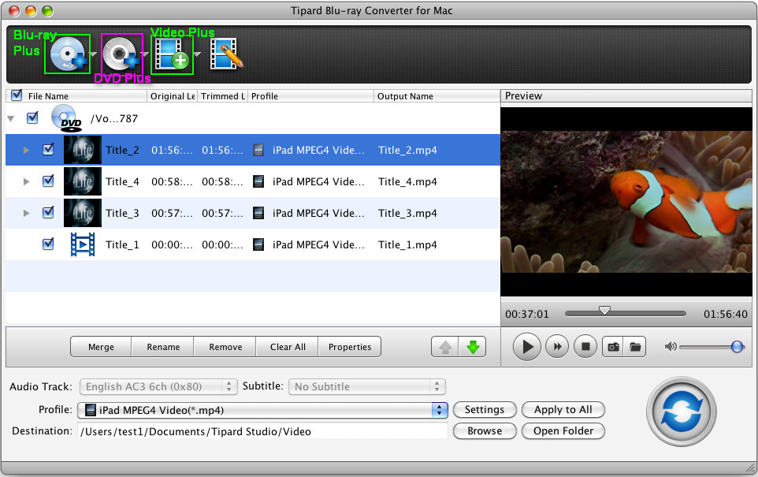
Task: Toggle the DVD /Vo...787 checkbox
Action: click(x=32, y=117)
